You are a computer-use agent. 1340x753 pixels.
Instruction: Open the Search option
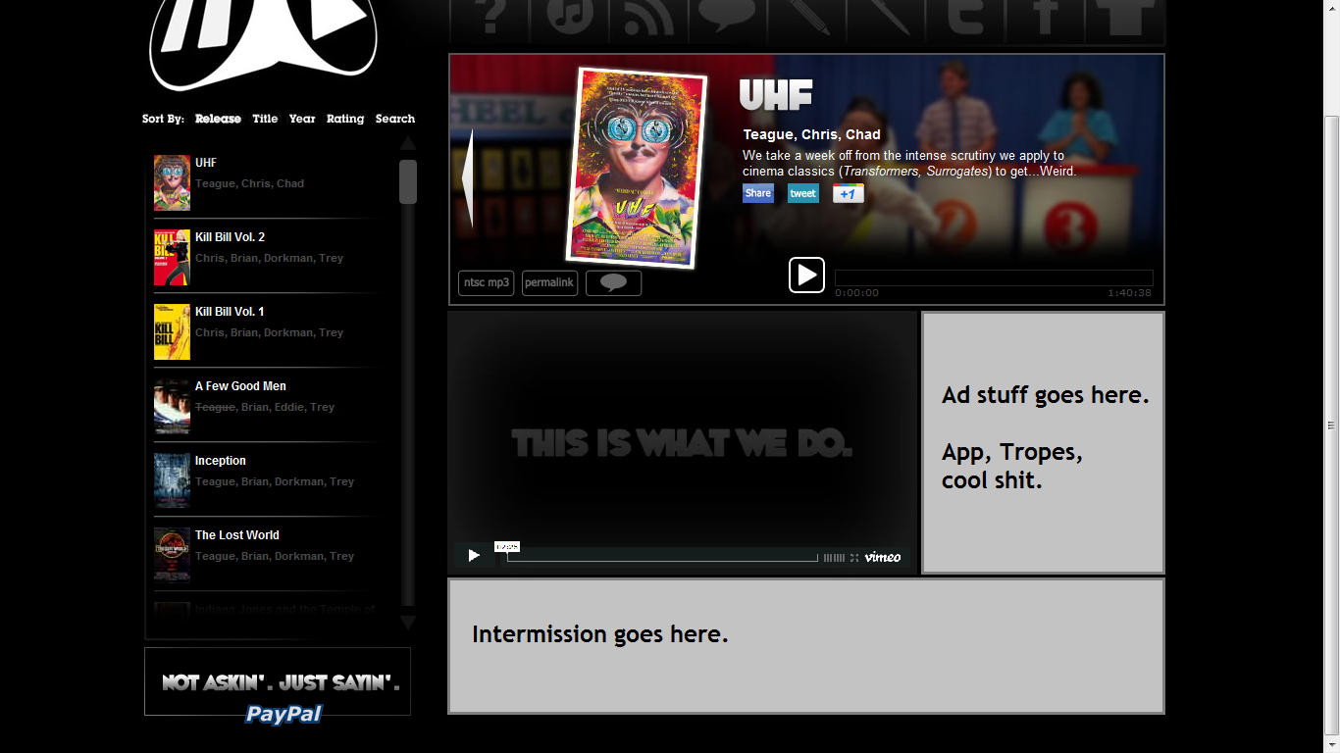tap(395, 119)
